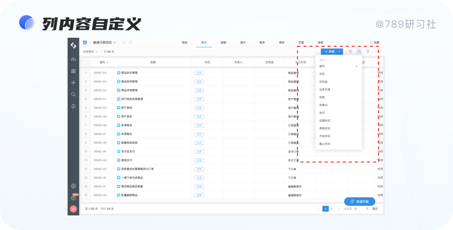Viewport: 453px width, 230px height.
Task: Open the column settings icon at toolbar end
Action: [377, 51]
